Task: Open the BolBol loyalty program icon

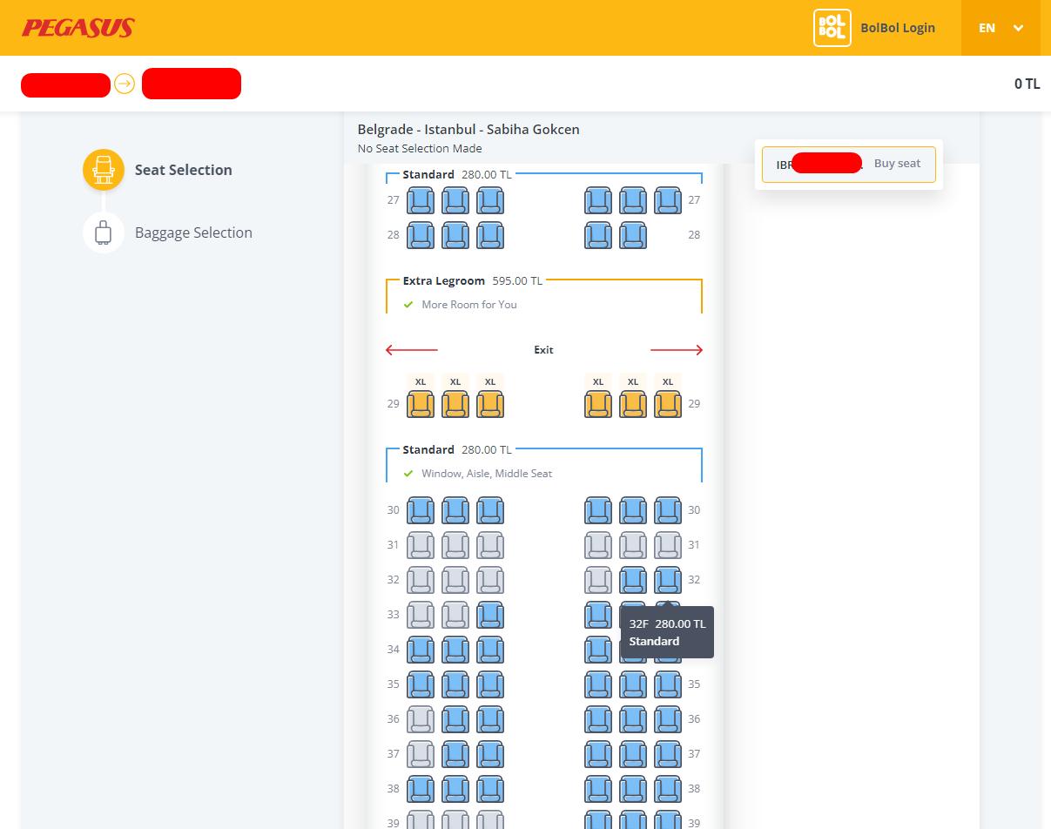Action: click(832, 27)
